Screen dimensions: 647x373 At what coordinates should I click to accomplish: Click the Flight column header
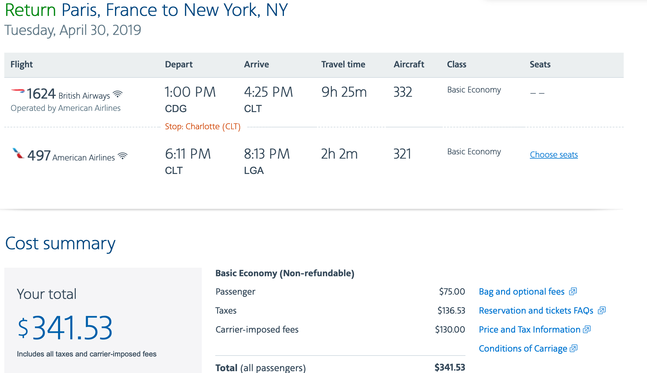pos(21,64)
